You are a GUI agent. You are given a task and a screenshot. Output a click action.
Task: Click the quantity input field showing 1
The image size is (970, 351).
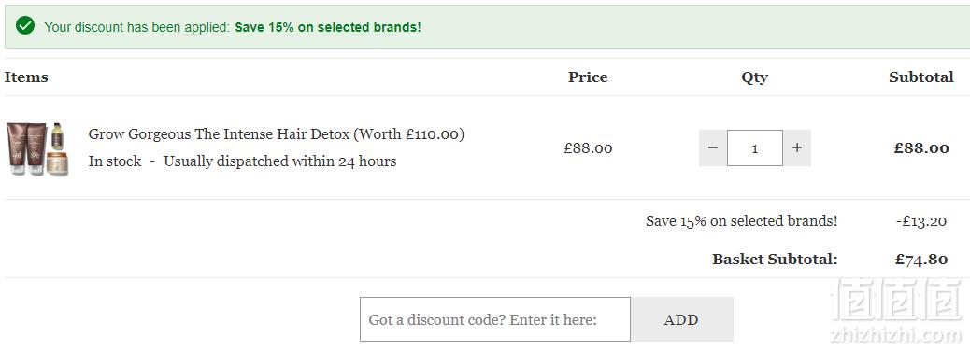755,147
